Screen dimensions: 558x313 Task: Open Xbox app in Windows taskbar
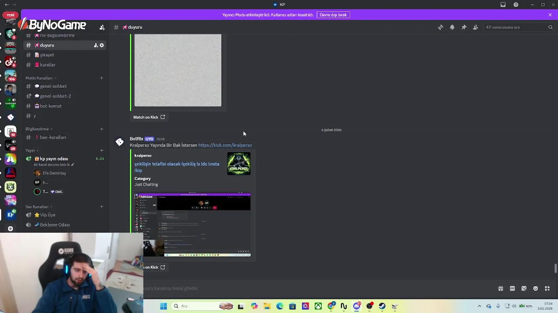click(318, 306)
